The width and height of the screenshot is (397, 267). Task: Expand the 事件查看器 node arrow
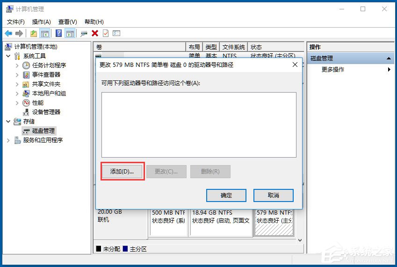click(17, 75)
